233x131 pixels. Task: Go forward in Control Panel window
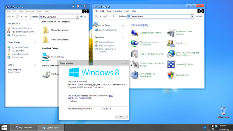coord(105,16)
